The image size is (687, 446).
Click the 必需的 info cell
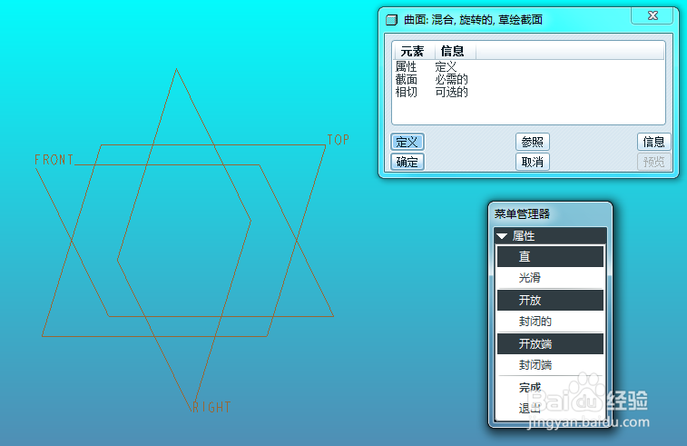(451, 79)
